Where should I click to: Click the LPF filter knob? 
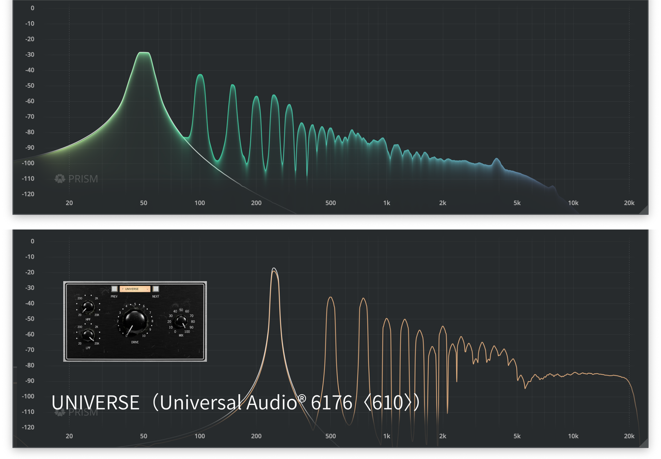click(x=88, y=335)
